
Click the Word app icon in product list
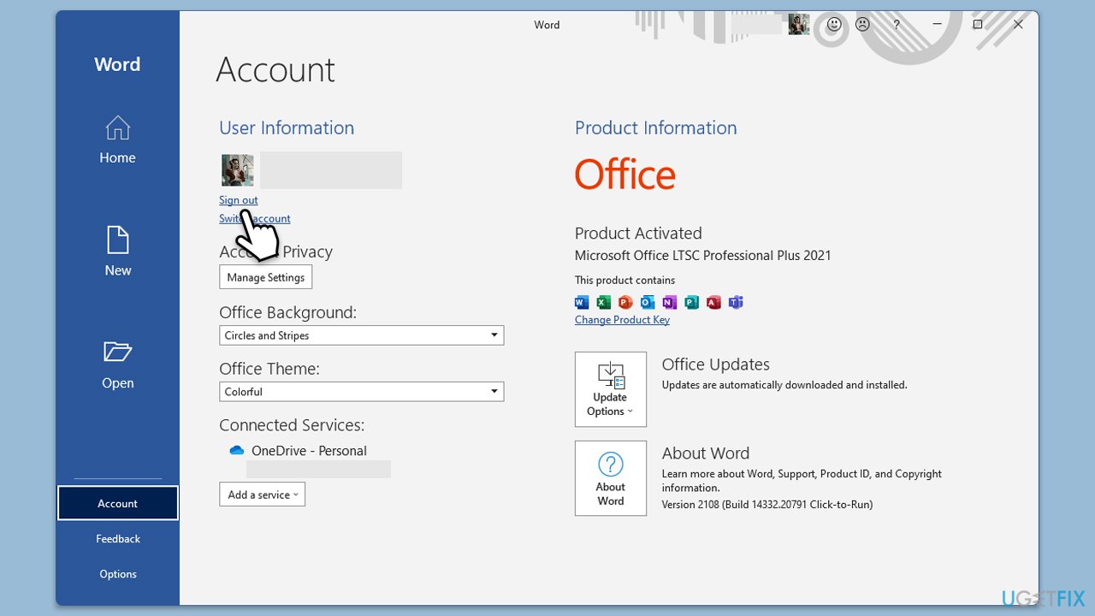[582, 302]
